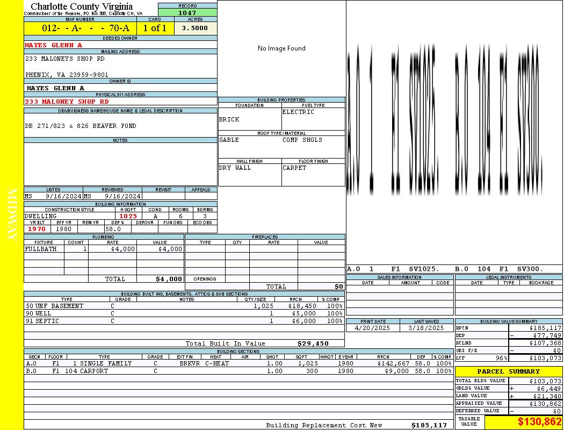Click first empty Sales Information row
The image size is (564, 430).
pos(400,289)
